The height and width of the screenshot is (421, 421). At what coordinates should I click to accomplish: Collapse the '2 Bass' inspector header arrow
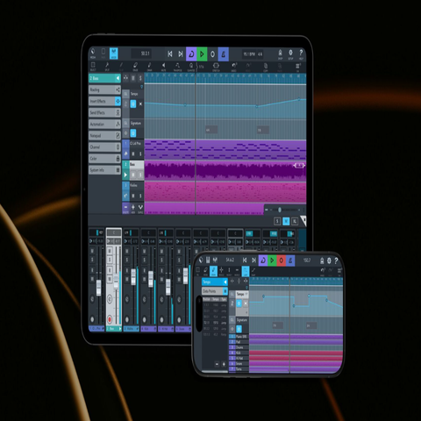point(118,78)
